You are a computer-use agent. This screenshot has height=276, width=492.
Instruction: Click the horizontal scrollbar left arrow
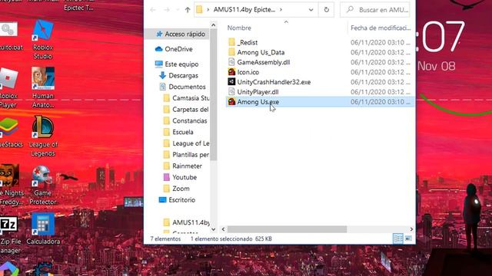tap(223, 229)
